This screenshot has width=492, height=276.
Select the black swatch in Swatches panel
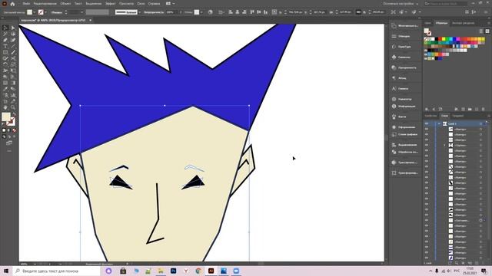[x=437, y=39]
